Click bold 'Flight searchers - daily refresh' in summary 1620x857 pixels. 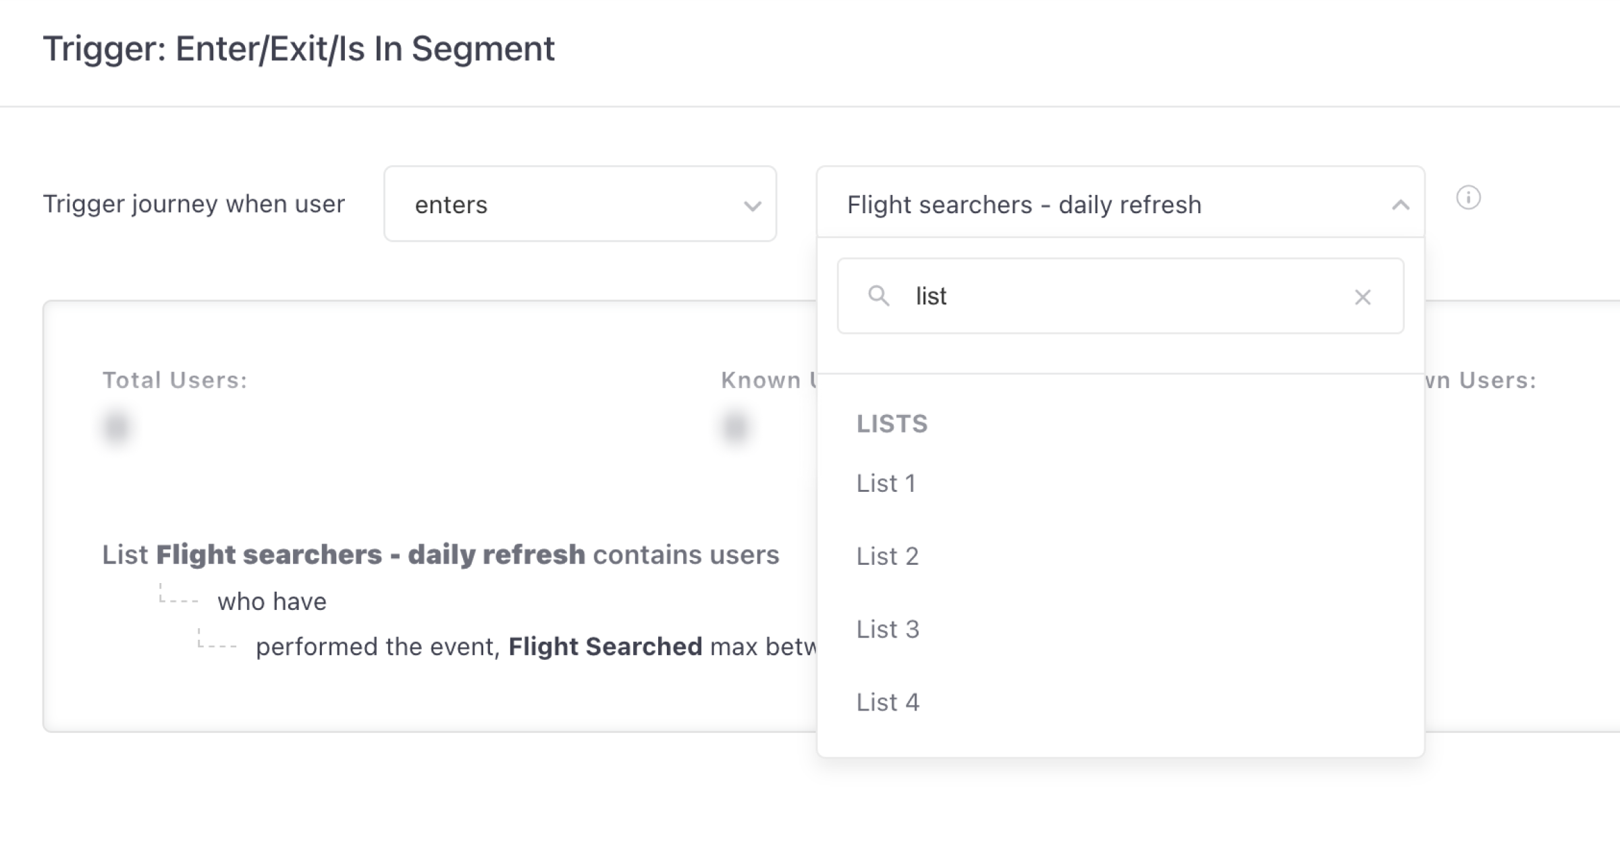(x=371, y=555)
